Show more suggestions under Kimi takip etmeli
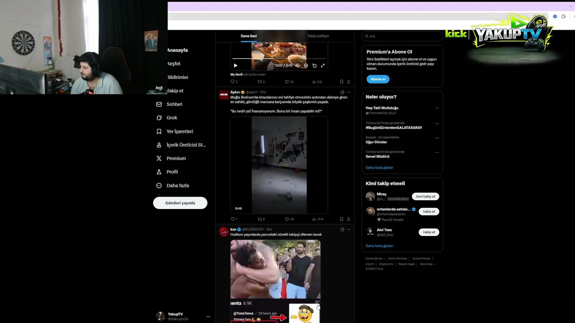The height and width of the screenshot is (323, 575). pos(380,246)
